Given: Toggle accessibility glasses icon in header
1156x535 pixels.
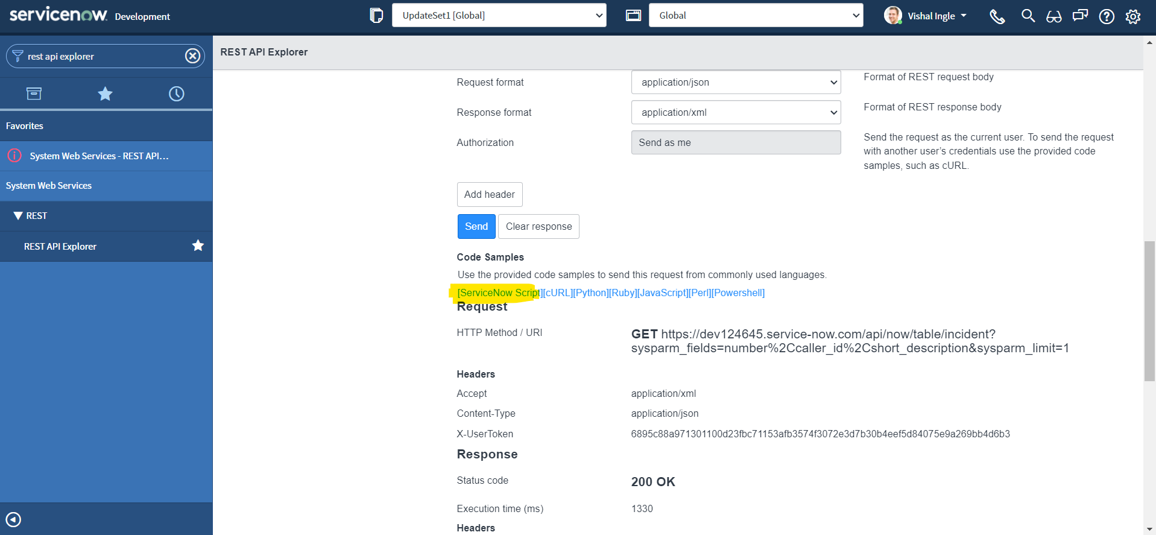Looking at the screenshot, I should pos(1053,16).
